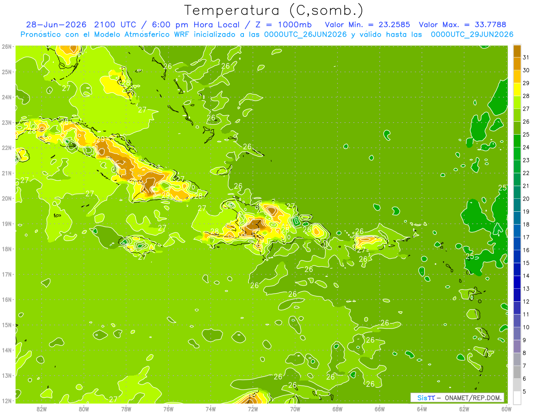
Task: Click the color scale label "15"
Action: coord(526,263)
